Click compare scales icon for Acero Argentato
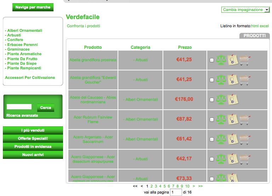 tap(221, 139)
